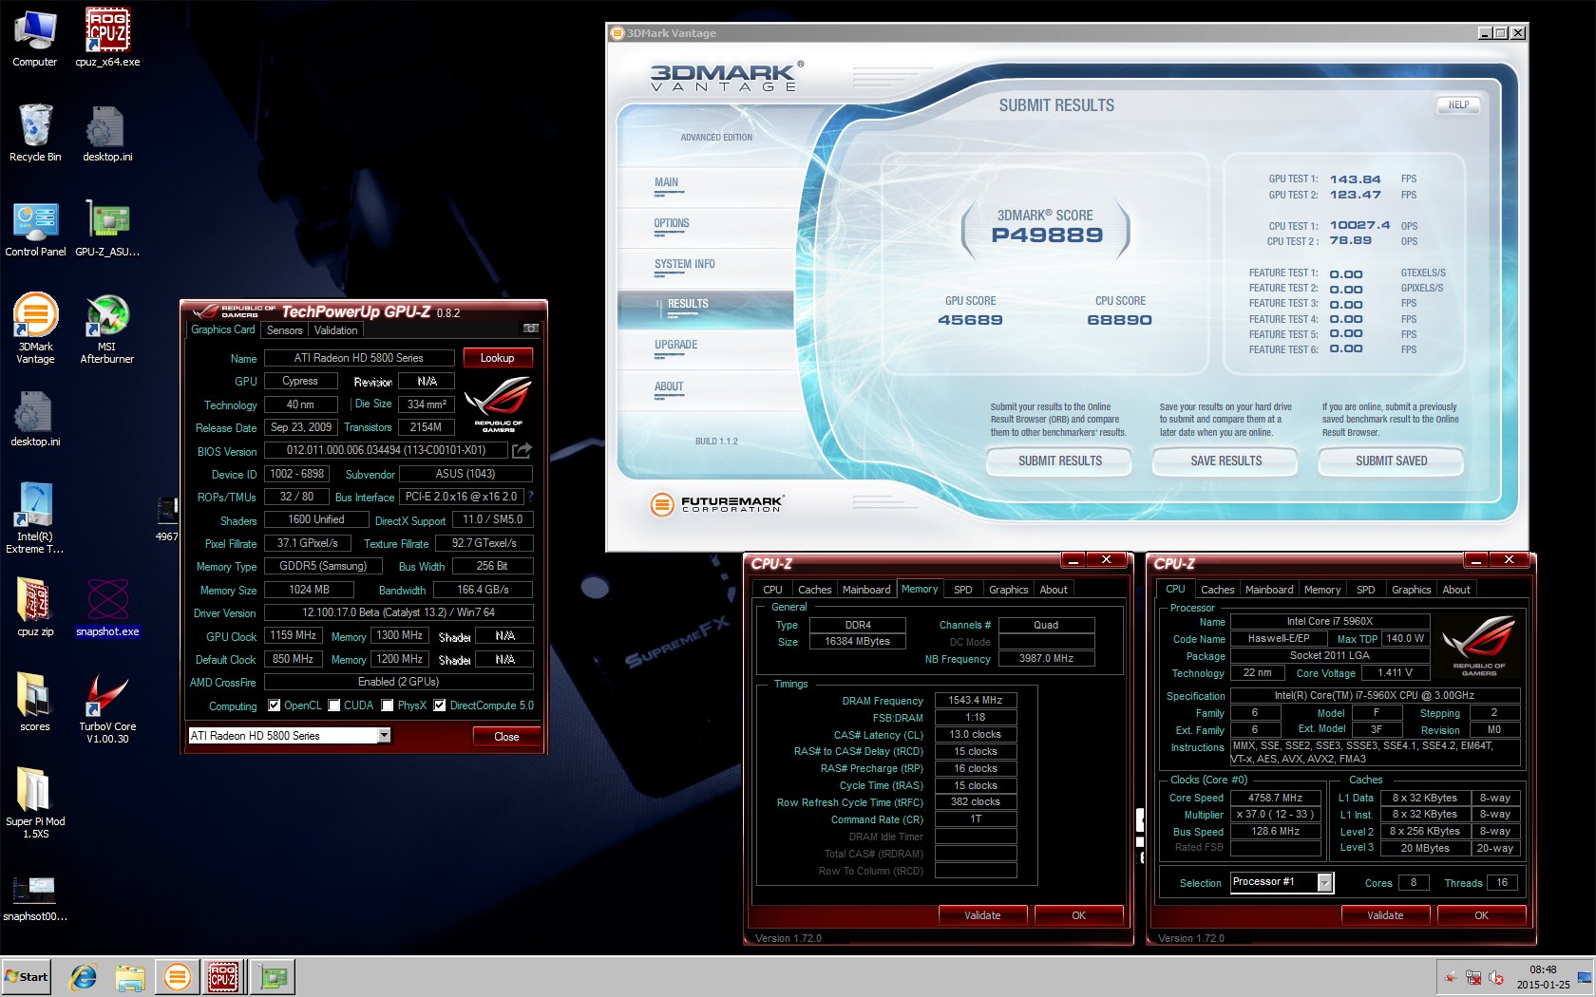Click the DRAM Frequency value 1543.4 MHz
The image size is (1596, 997).
(976, 700)
